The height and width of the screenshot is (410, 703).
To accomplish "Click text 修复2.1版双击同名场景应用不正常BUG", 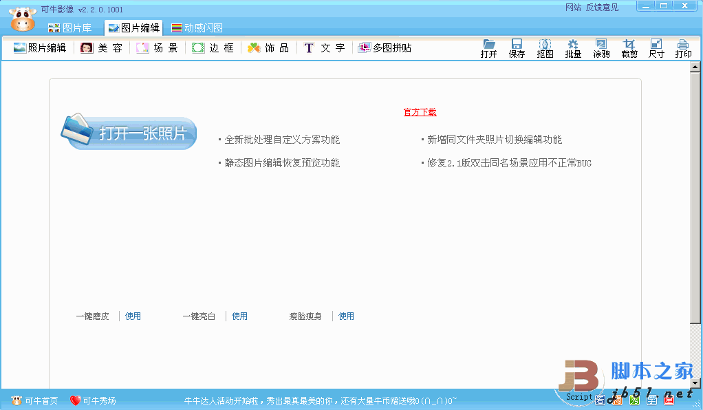I will (509, 163).
